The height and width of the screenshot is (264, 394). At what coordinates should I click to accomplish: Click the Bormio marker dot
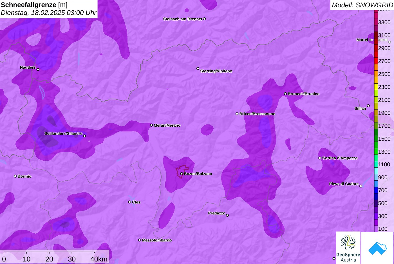pos(15,176)
